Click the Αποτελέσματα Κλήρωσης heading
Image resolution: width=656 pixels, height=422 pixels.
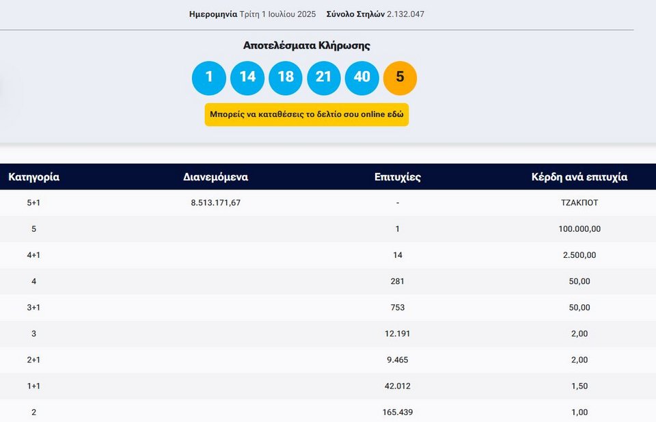click(x=307, y=45)
